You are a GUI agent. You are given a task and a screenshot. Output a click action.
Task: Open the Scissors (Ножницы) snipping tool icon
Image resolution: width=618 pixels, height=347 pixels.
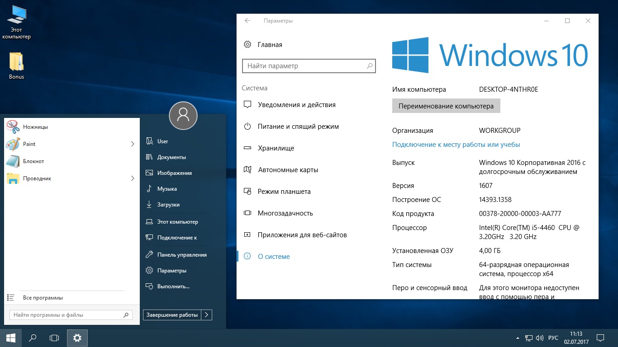(x=13, y=127)
